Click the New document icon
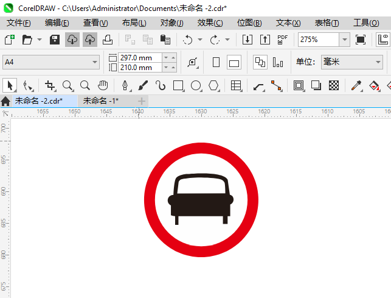The width and height of the screenshot is (391, 298). click(10, 40)
